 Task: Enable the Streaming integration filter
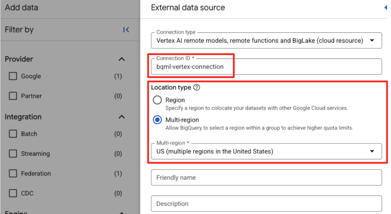point(13,154)
